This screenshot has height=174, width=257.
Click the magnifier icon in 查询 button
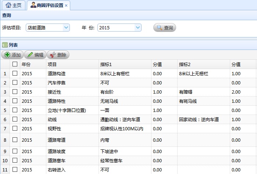click(160, 28)
